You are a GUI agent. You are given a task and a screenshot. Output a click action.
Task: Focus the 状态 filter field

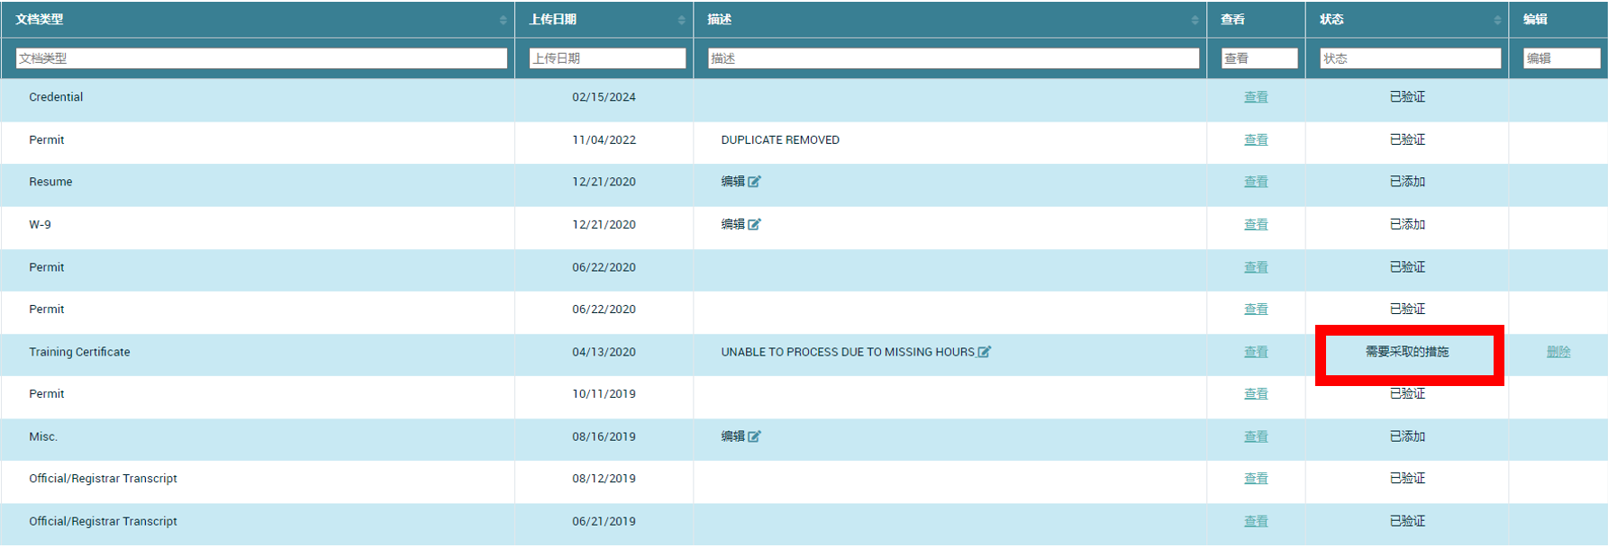pyautogui.click(x=1410, y=58)
